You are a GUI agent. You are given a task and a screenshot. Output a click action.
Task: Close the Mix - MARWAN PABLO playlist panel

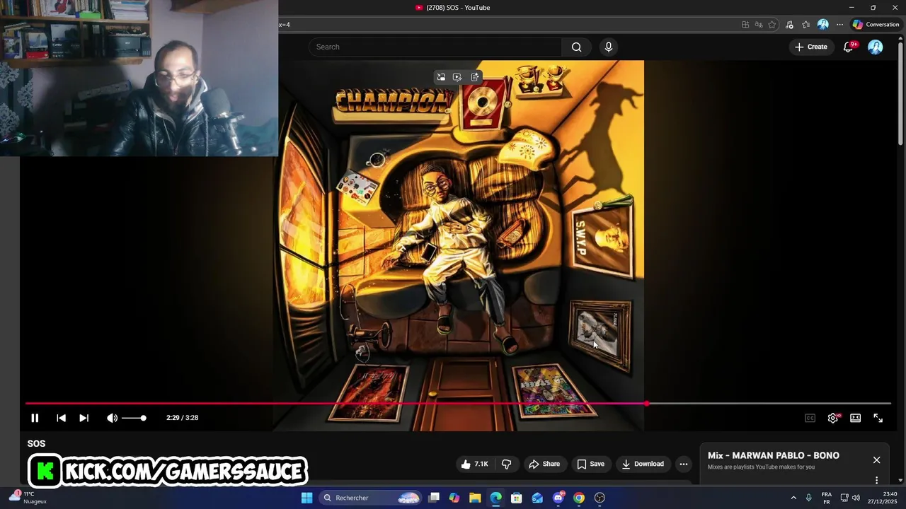876,460
